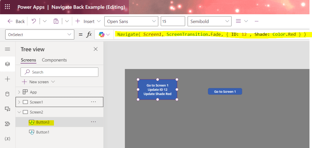This screenshot has height=148, width=312.
Task: Collapse the Screen2 tree node
Action: tap(19, 112)
